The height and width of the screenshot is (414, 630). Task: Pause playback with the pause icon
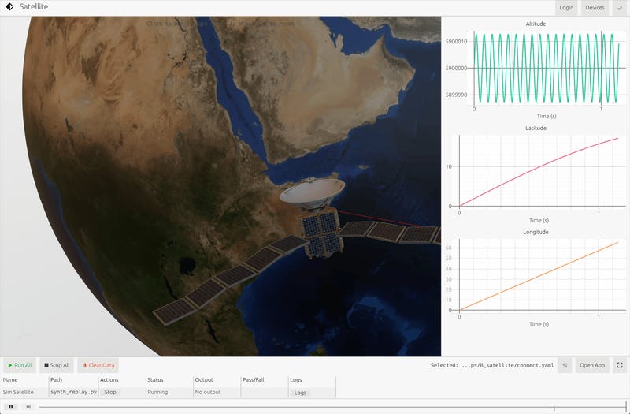11,407
